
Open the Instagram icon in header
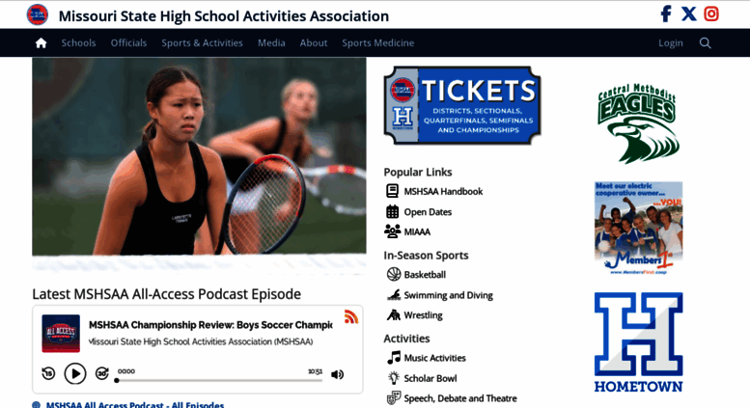click(711, 14)
